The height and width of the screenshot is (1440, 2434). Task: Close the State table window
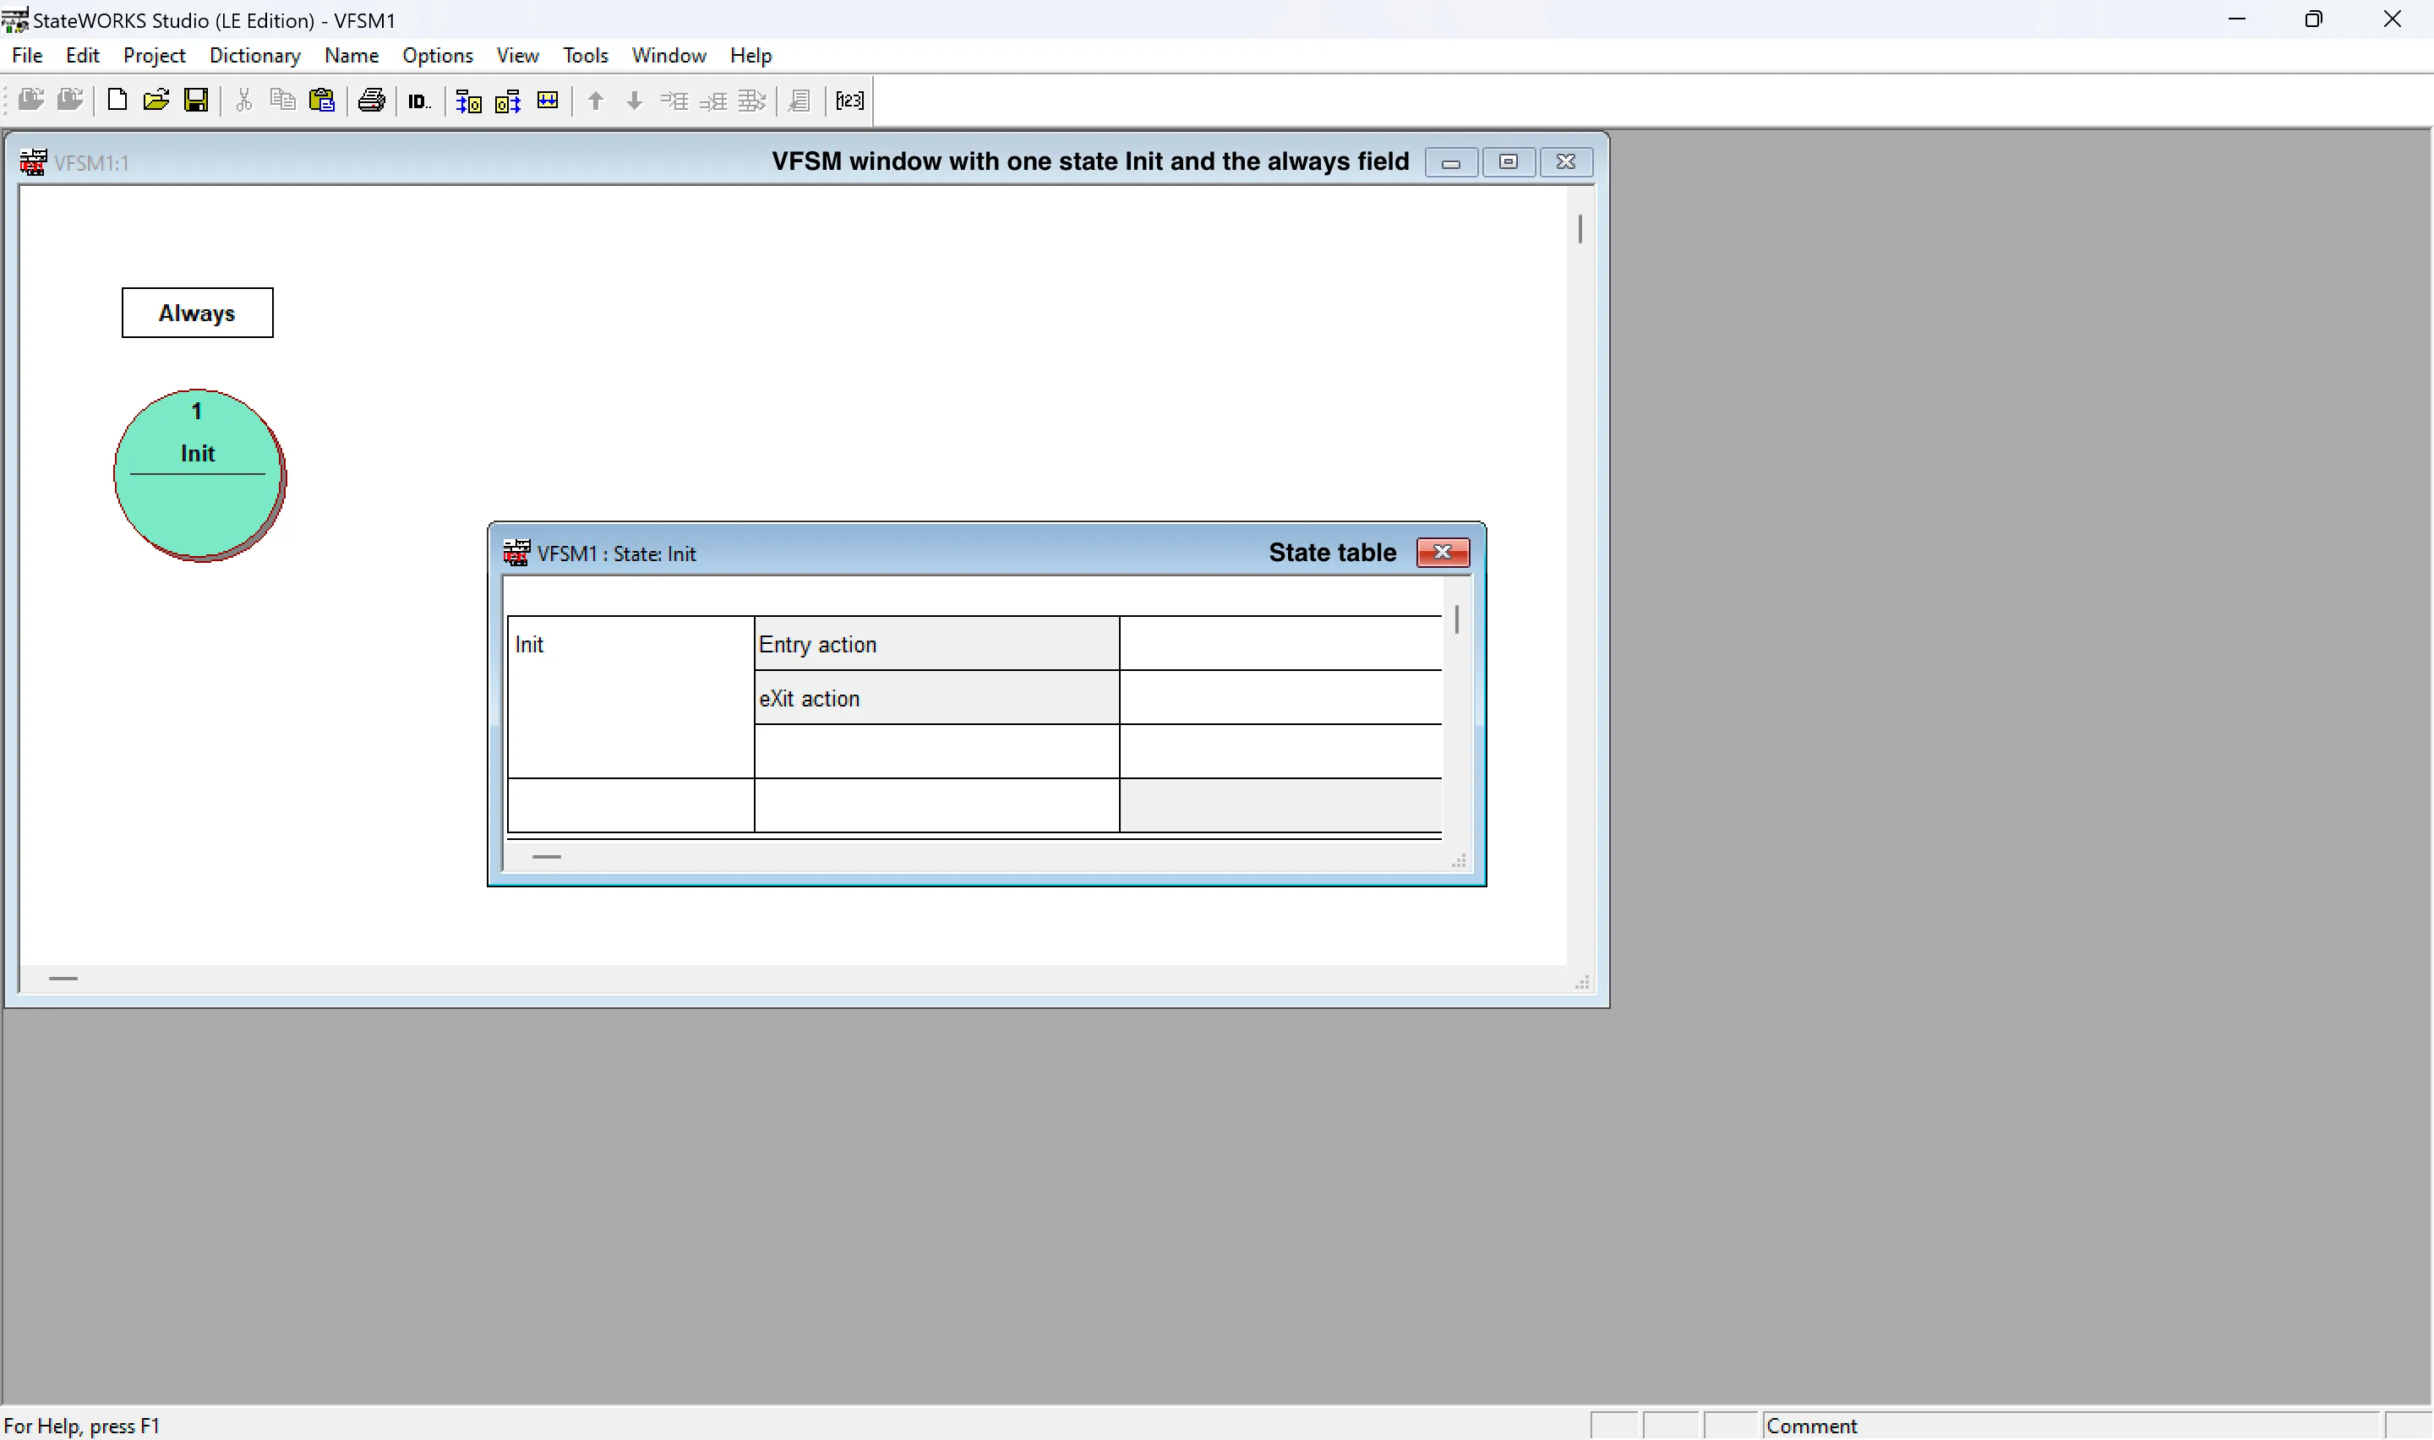click(x=1443, y=552)
